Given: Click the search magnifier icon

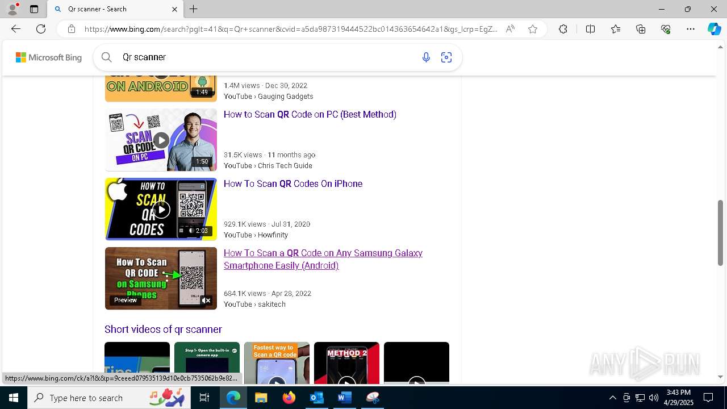Looking at the screenshot, I should 106,57.
